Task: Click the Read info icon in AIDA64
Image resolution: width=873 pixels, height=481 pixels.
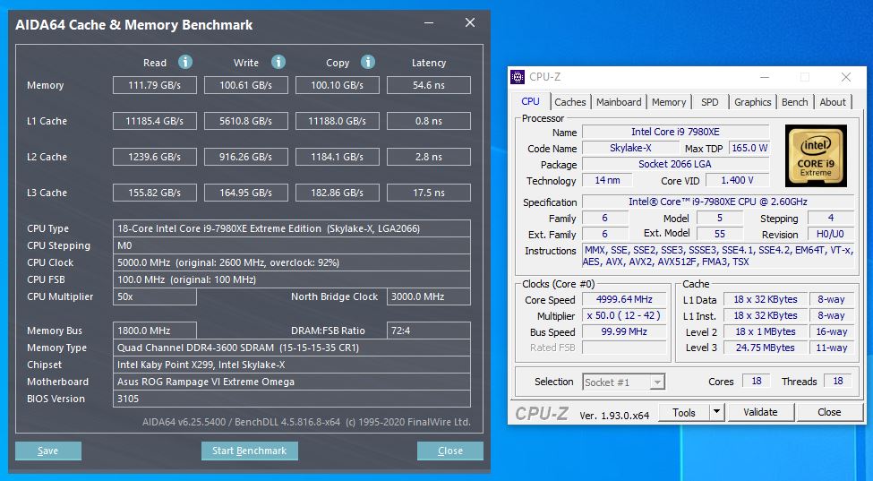Action: coord(185,62)
